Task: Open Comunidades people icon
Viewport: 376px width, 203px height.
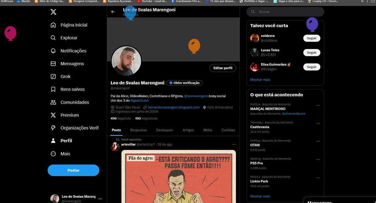Action: [x=53, y=102]
